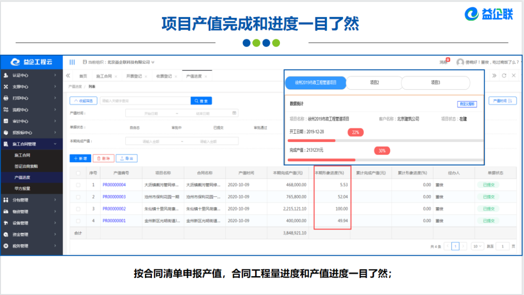Open 甲方报量 submenu item

point(22,188)
